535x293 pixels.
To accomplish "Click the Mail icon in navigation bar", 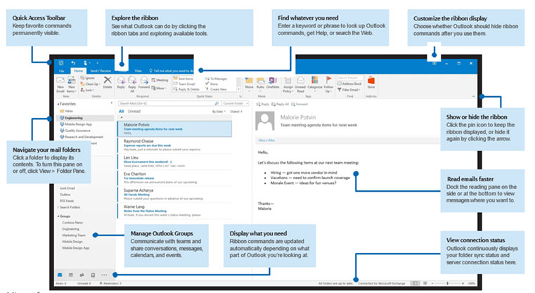I will (60, 275).
